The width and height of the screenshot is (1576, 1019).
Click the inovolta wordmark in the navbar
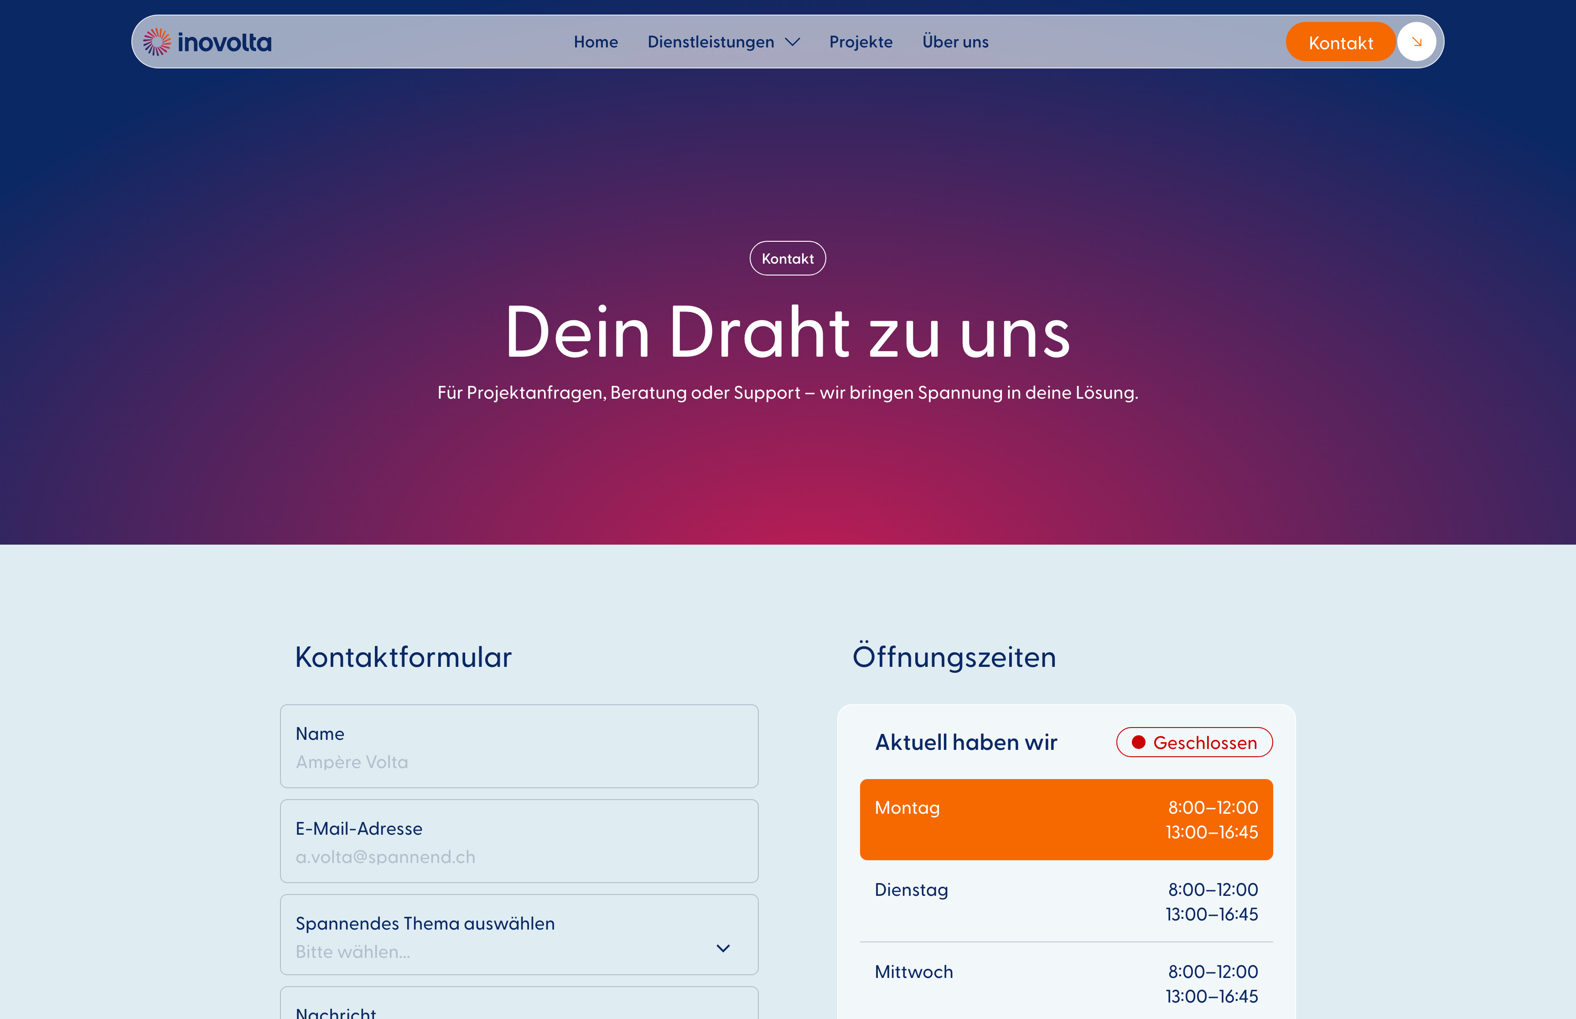(225, 43)
